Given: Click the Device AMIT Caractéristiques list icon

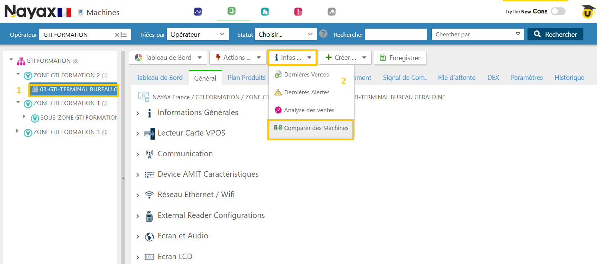Looking at the screenshot, I should click(149, 175).
